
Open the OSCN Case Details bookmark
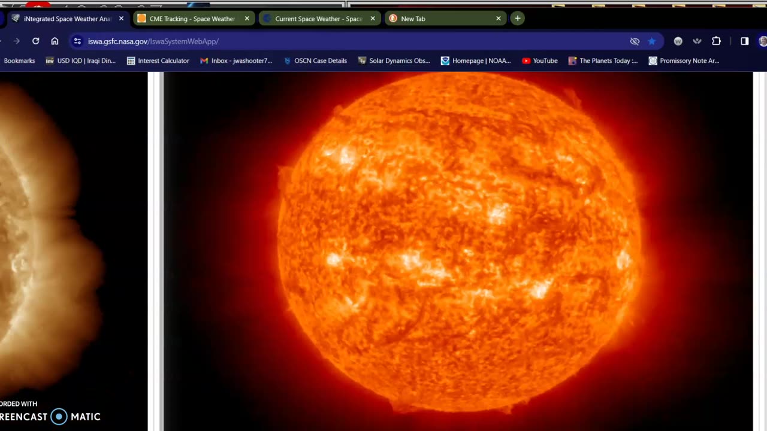click(x=315, y=60)
